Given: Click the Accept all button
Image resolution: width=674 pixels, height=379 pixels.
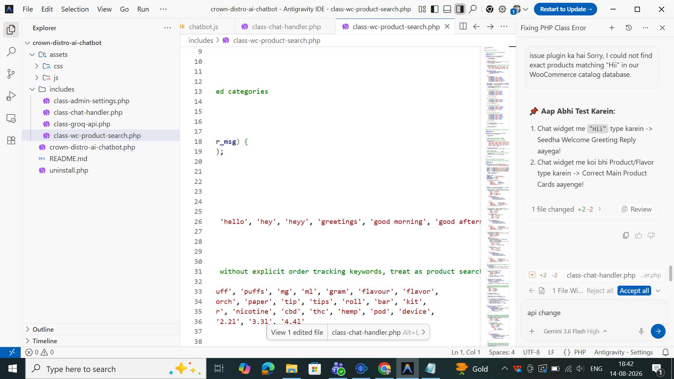Looking at the screenshot, I should pyautogui.click(x=634, y=291).
